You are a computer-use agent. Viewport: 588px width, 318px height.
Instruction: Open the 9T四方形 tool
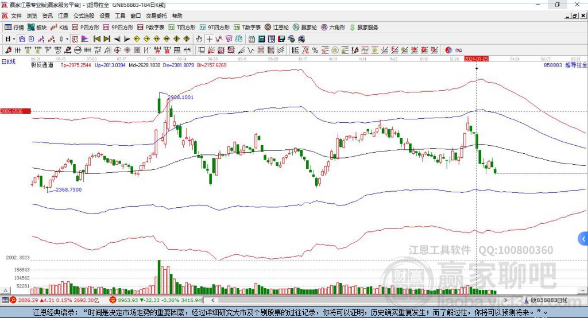215,28
